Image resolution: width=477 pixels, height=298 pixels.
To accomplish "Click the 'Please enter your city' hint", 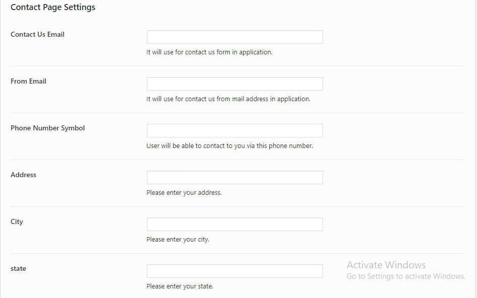I will [178, 240].
